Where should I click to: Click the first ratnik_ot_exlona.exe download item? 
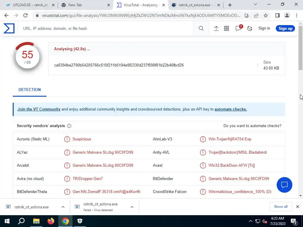pyautogui.click(x=31, y=207)
